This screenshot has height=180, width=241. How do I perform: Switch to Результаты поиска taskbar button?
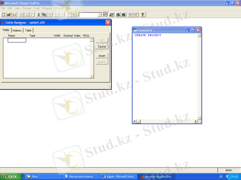[81, 177]
